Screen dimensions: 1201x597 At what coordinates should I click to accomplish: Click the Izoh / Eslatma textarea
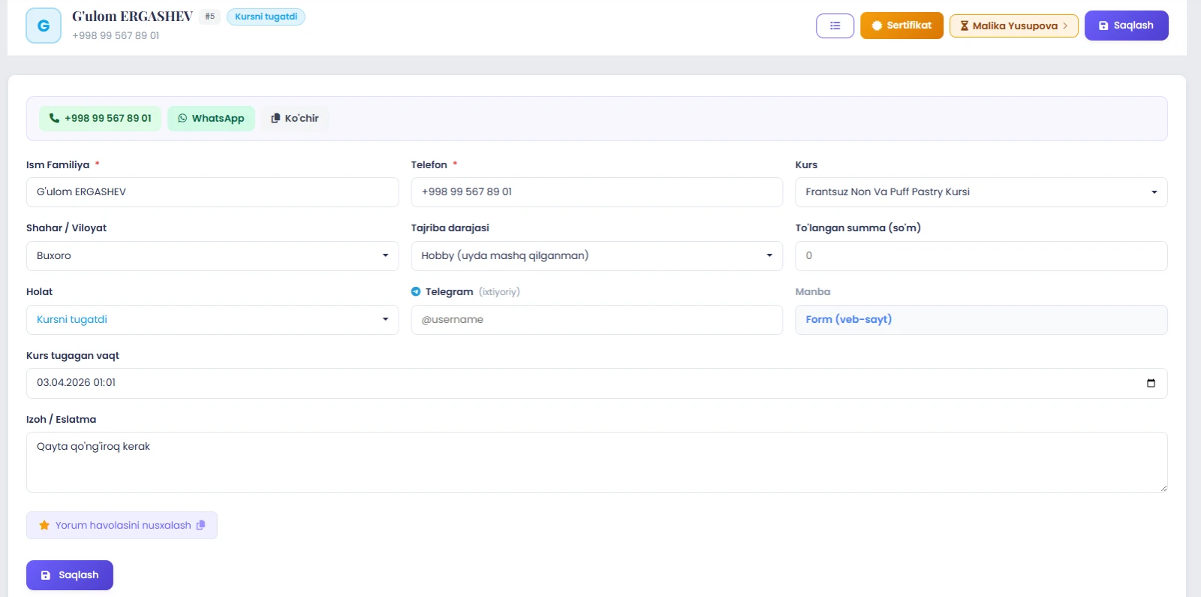596,462
